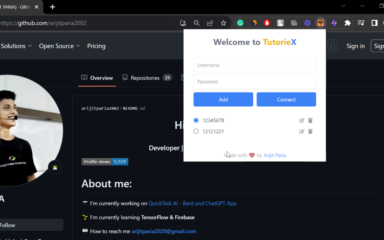Screen dimensions: 384x240
Task: Click the zoom magnifier icon in address bar
Action: pyautogui.click(x=196, y=23)
